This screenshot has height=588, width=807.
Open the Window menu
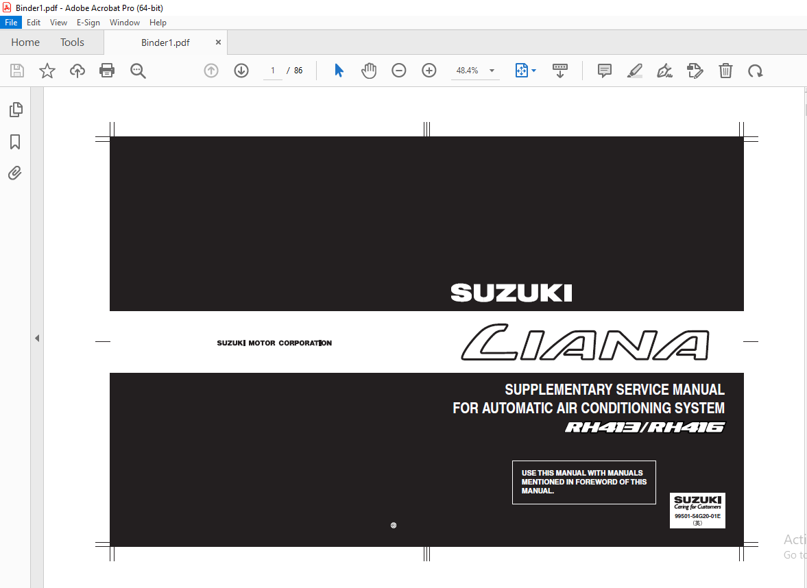click(x=125, y=23)
